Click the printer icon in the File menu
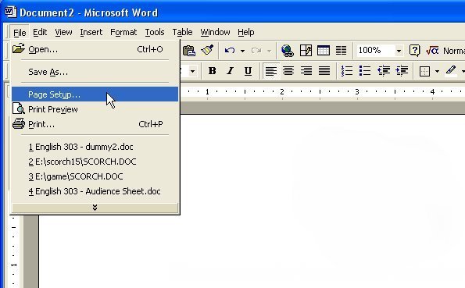Screen dimensions: 465x288 [19, 123]
